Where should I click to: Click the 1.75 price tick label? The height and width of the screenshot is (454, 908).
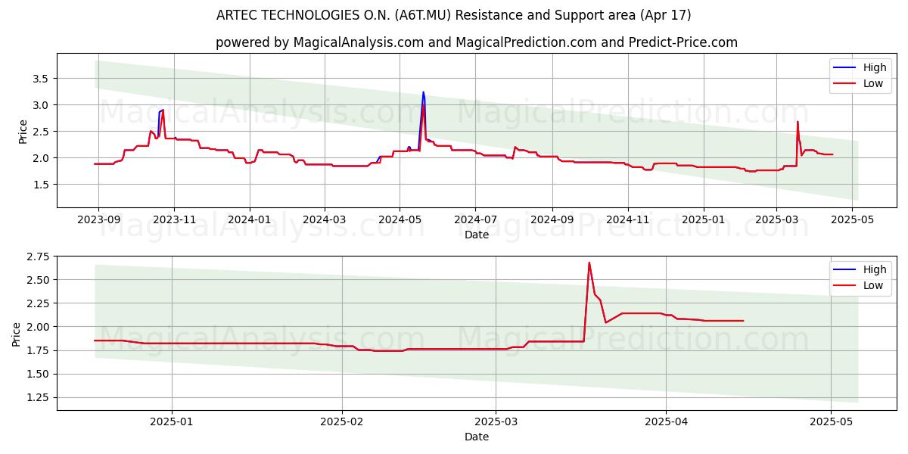pos(38,350)
